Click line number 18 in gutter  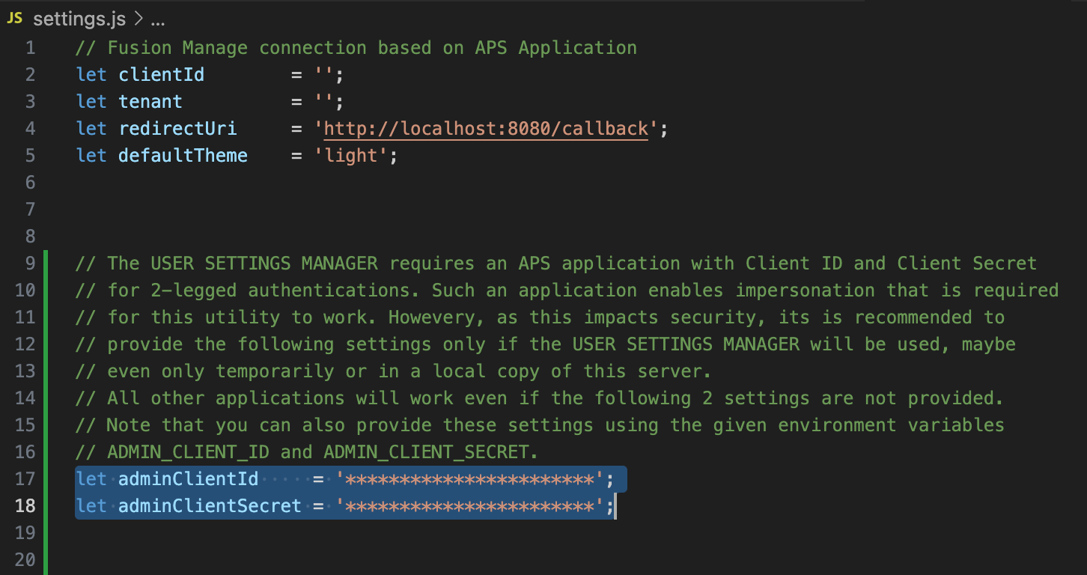(25, 506)
